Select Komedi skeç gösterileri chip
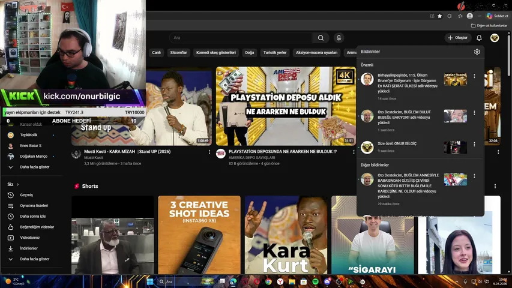 pyautogui.click(x=216, y=53)
